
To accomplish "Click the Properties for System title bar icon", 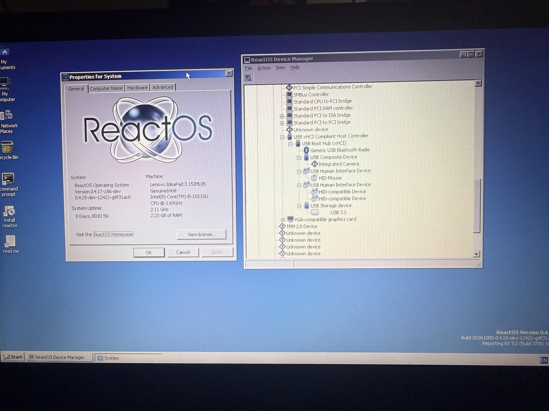I will [x=65, y=77].
